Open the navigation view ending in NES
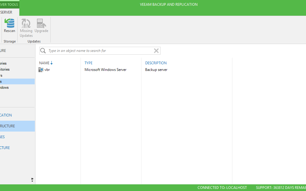The height and width of the screenshot is (191, 306). [x=2, y=137]
